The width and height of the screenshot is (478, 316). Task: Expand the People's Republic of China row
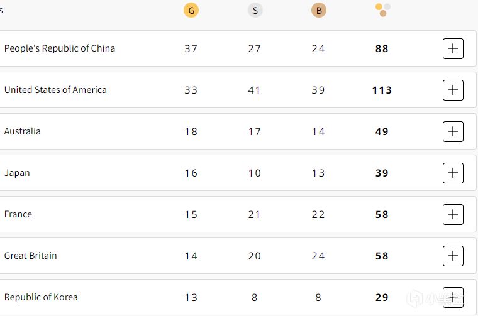point(453,48)
